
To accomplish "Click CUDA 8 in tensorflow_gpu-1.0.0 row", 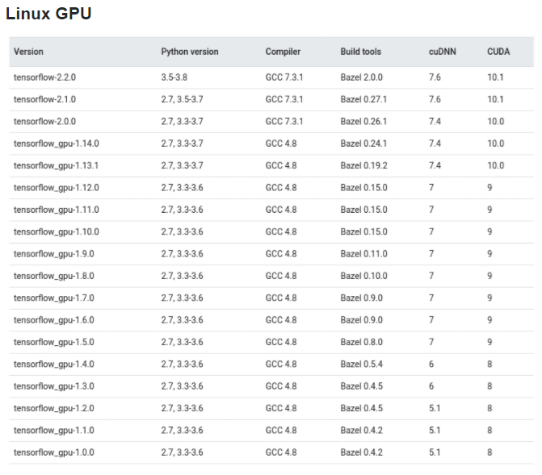I will point(489,453).
